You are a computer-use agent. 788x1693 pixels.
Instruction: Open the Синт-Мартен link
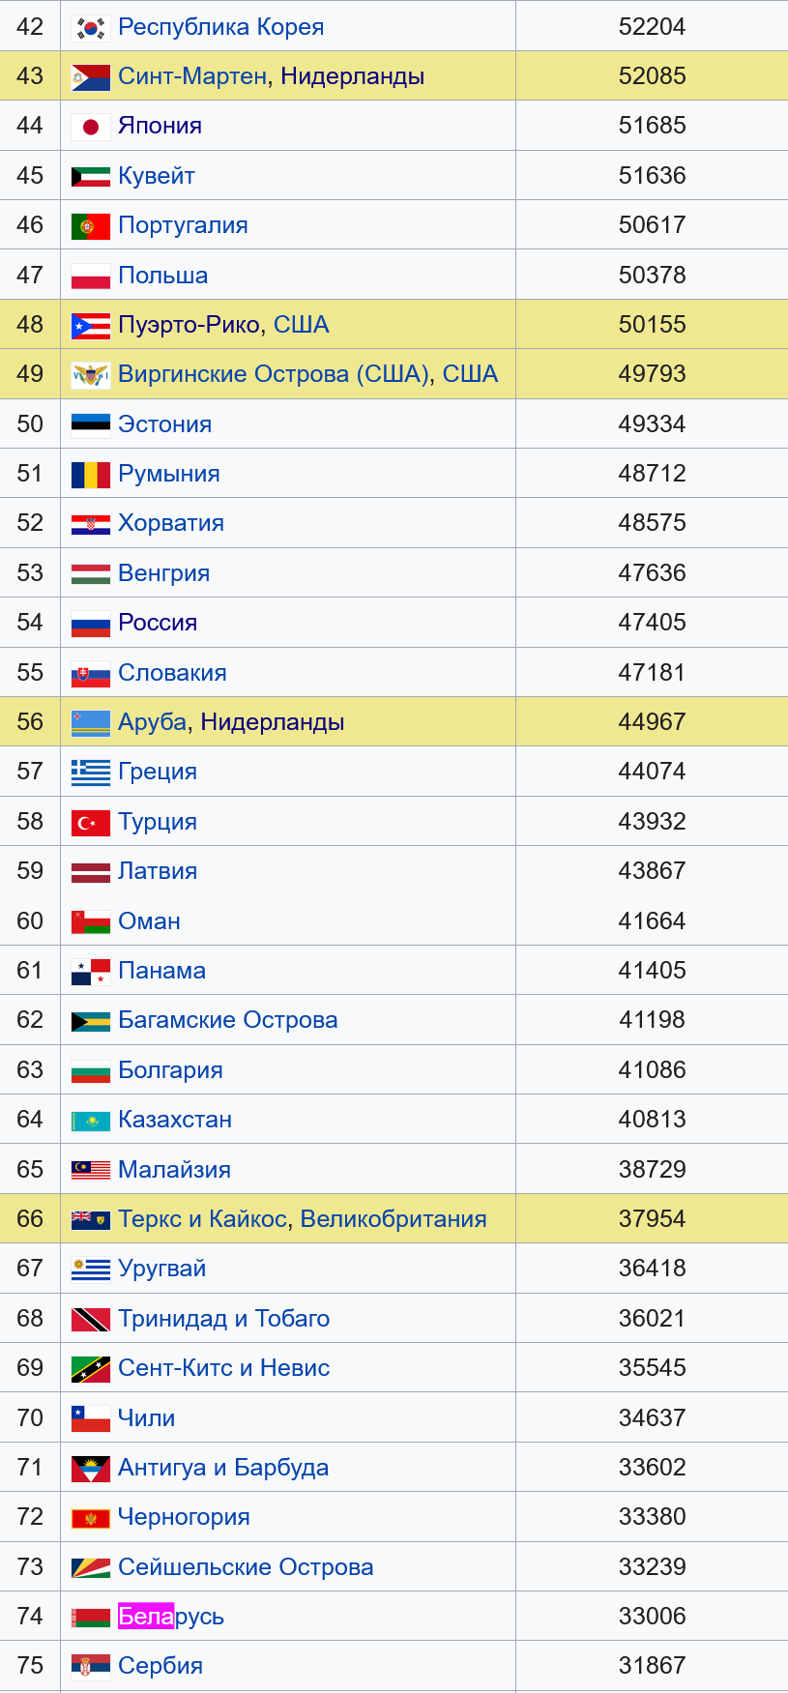coord(192,76)
